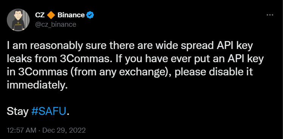The height and width of the screenshot is (139, 283).
Task: Click "leaks from" at second line start
Action: [32, 60]
